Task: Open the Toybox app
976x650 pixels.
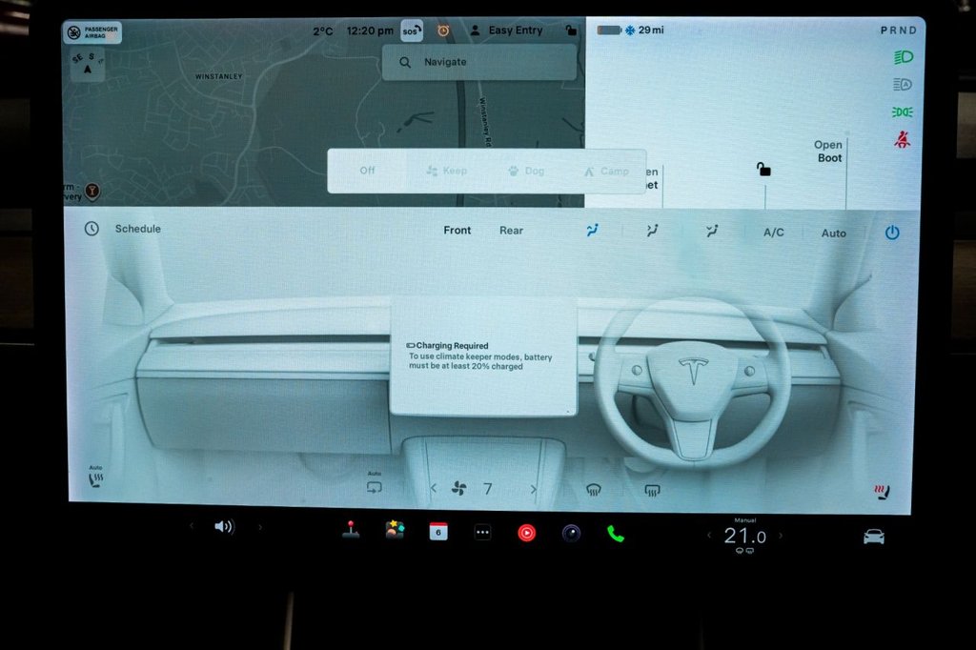Action: (394, 532)
